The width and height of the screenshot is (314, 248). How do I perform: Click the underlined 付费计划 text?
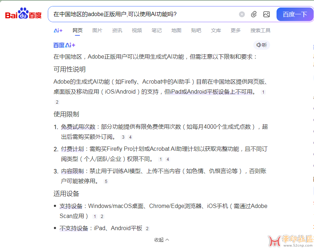tap(72, 149)
